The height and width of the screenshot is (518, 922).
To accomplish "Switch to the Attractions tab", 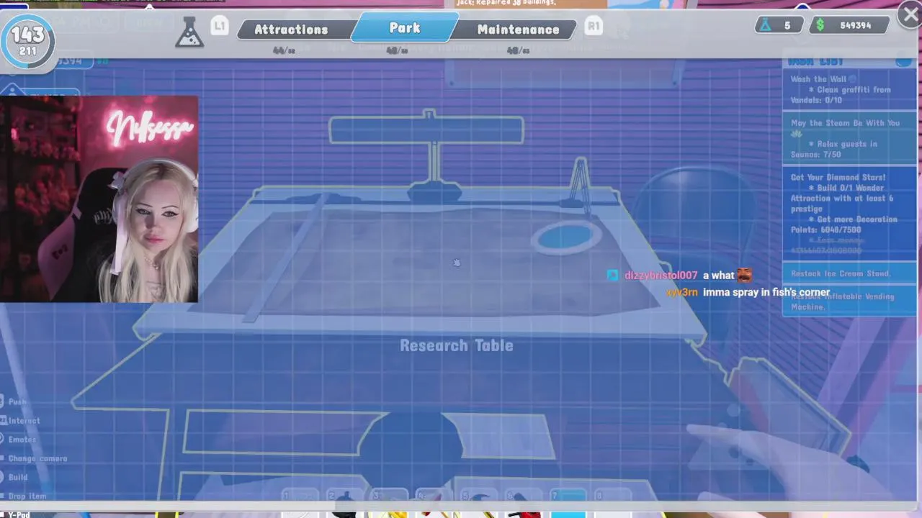I will click(x=291, y=29).
